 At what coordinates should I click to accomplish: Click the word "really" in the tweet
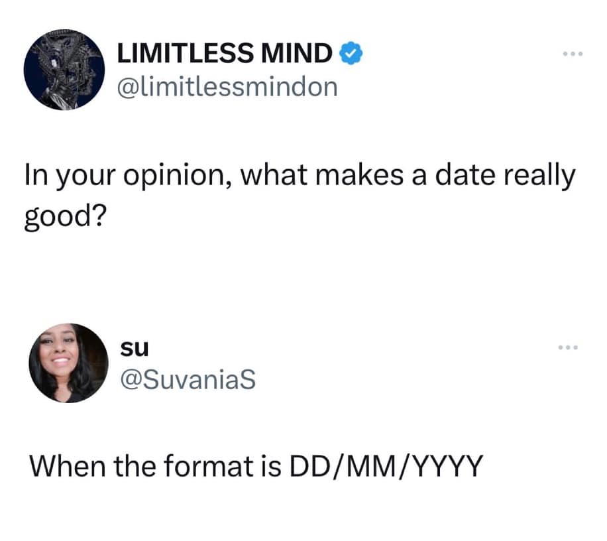[541, 178]
